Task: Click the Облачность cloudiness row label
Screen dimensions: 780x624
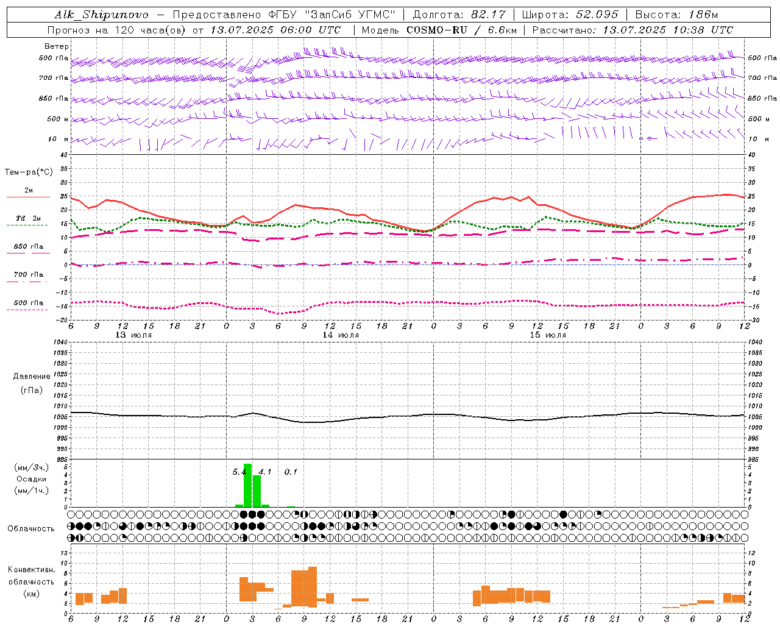Action: pyautogui.click(x=31, y=528)
